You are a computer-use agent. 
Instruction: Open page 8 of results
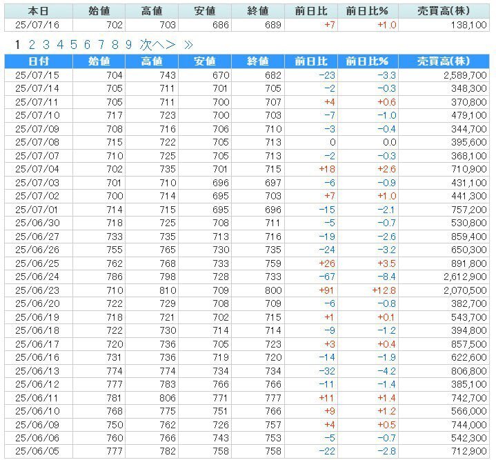click(x=115, y=45)
